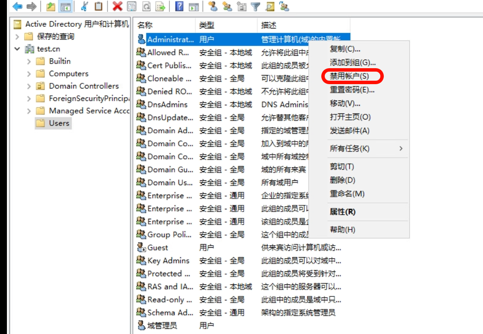The width and height of the screenshot is (483, 334).
Task: Click the grey forward arrow icon
Action: click(31, 6)
